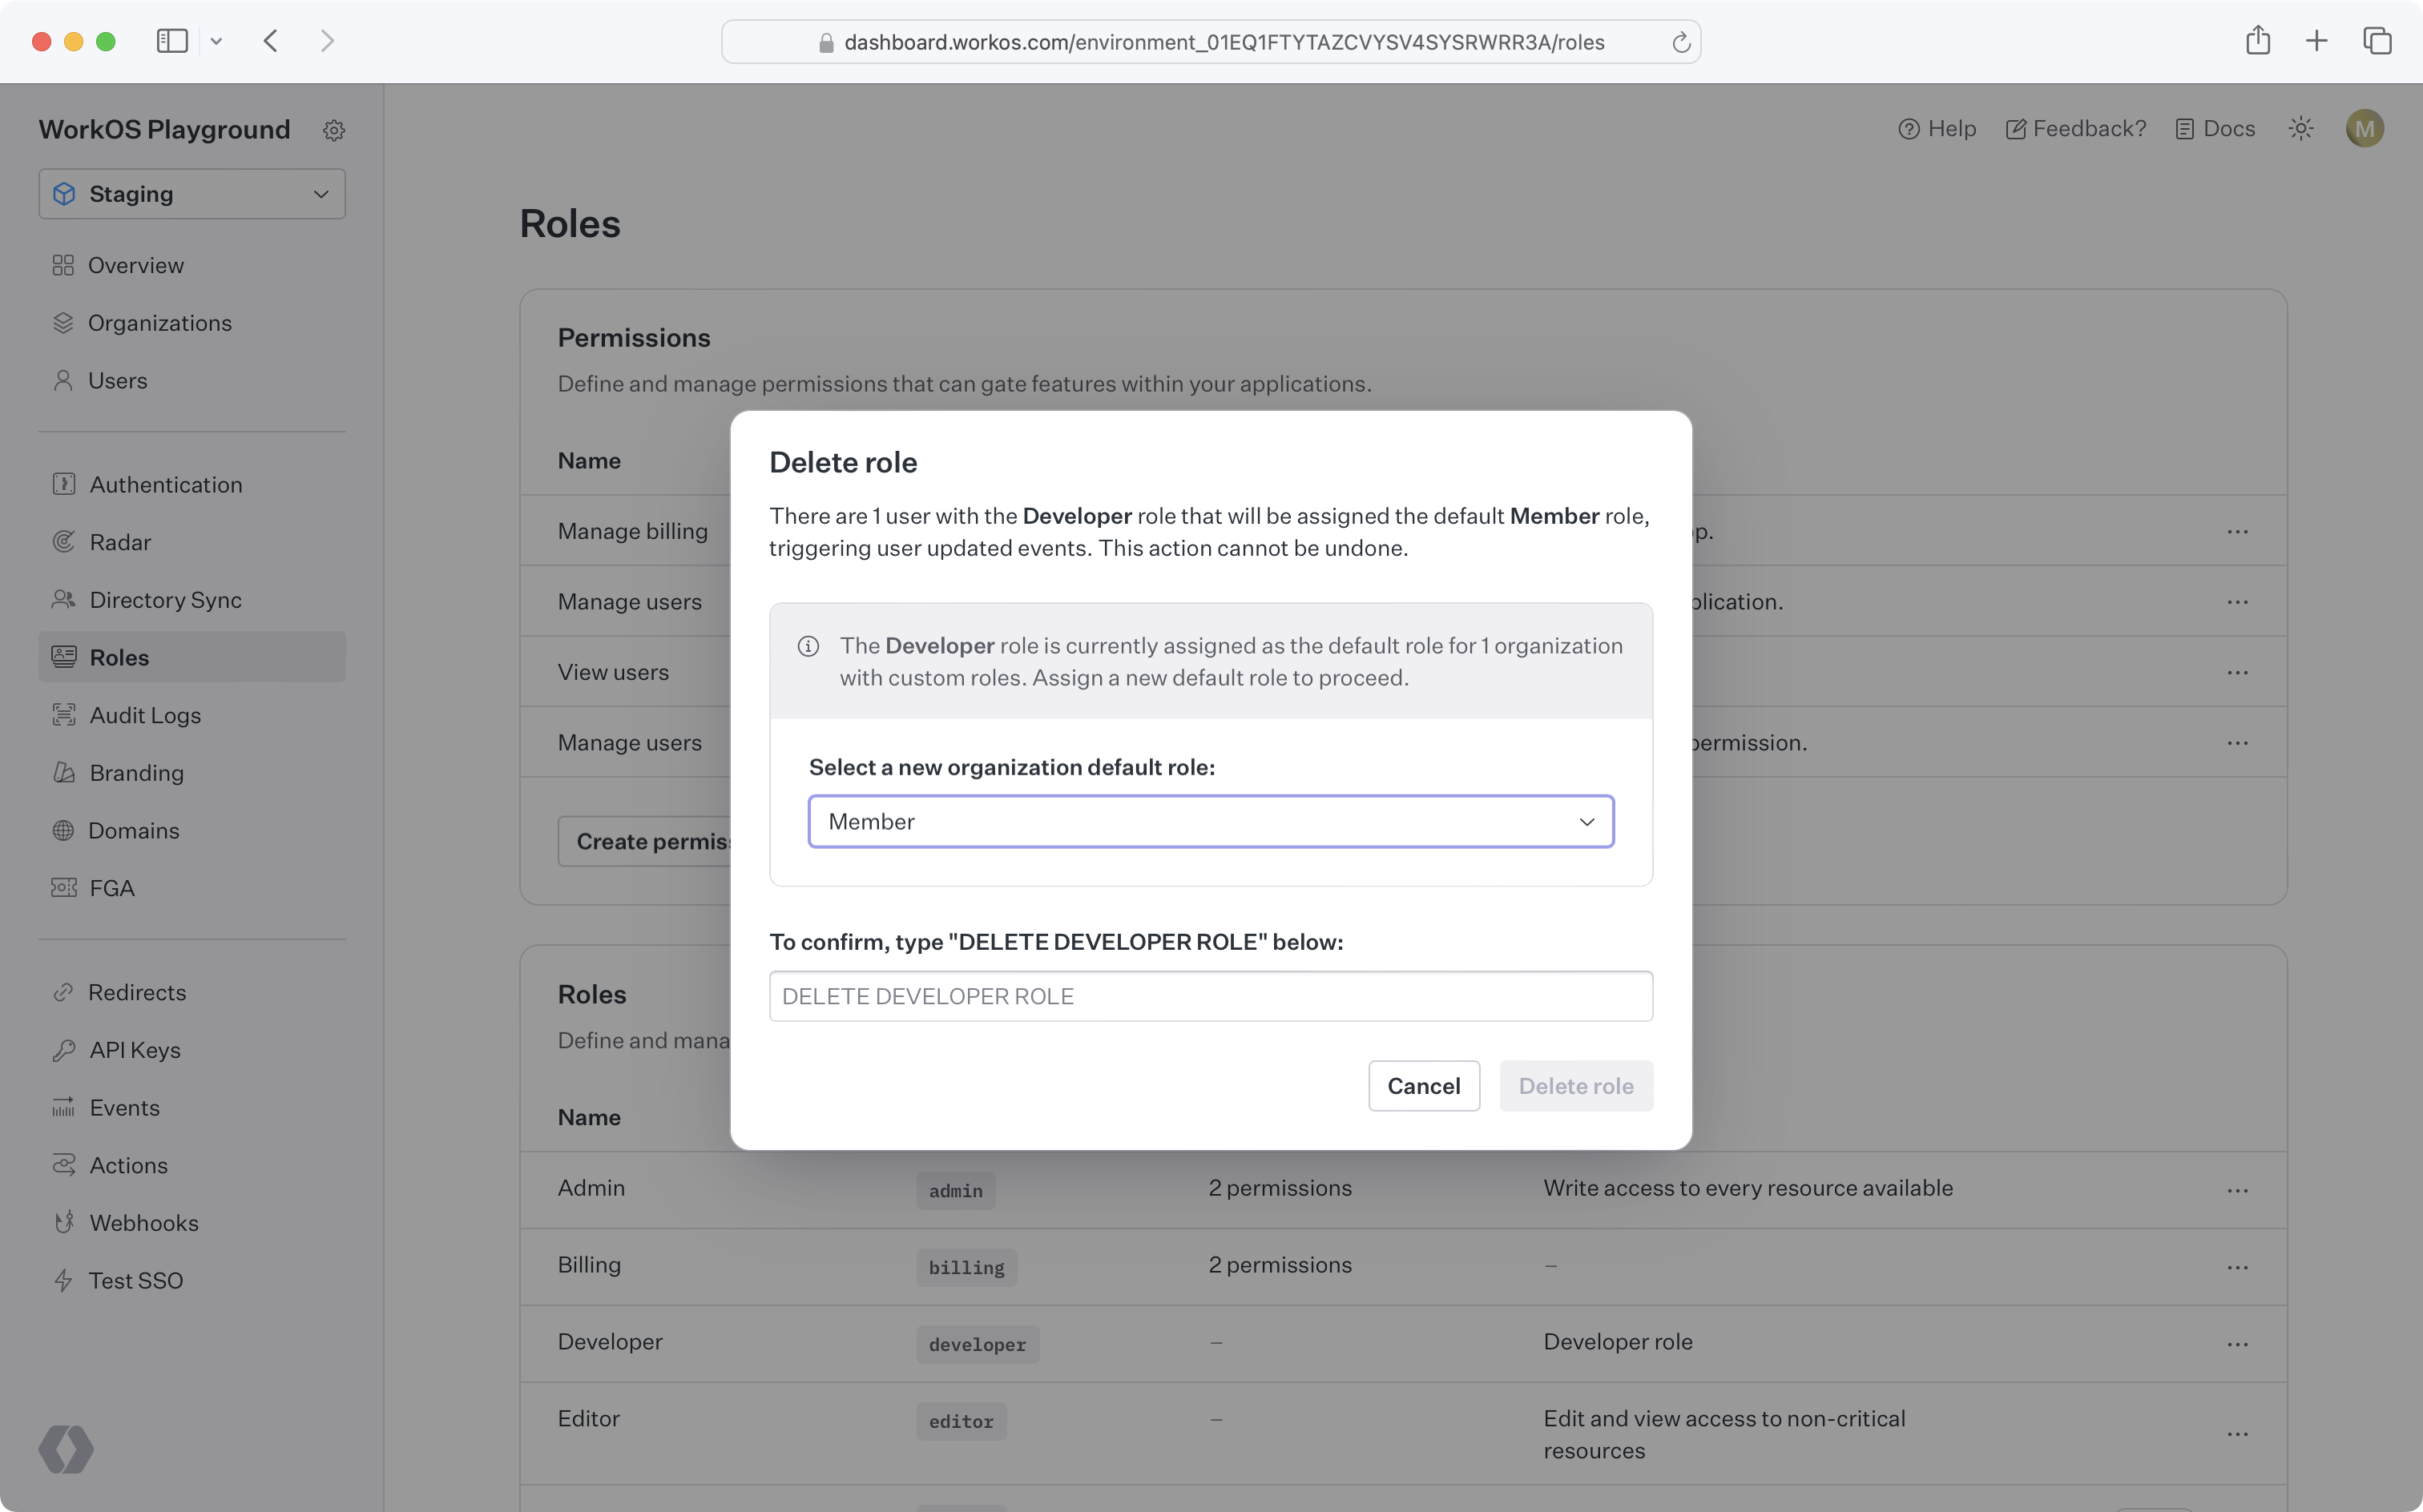
Task: Toggle the light/dark theme sun icon
Action: click(x=2301, y=129)
